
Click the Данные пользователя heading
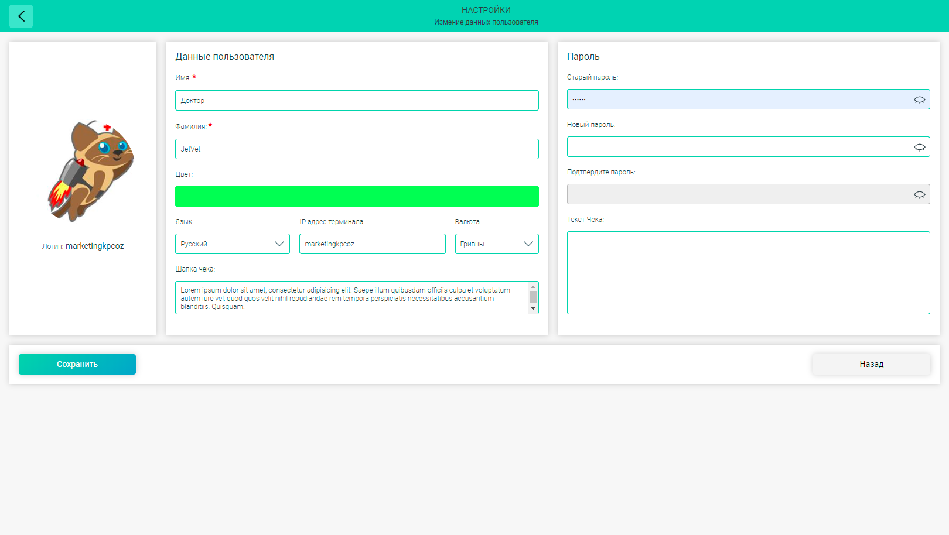click(225, 57)
